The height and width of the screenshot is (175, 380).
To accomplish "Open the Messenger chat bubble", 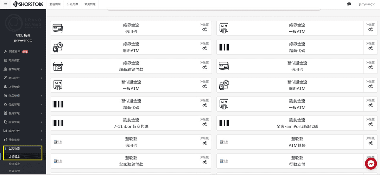I will pyautogui.click(x=371, y=163).
